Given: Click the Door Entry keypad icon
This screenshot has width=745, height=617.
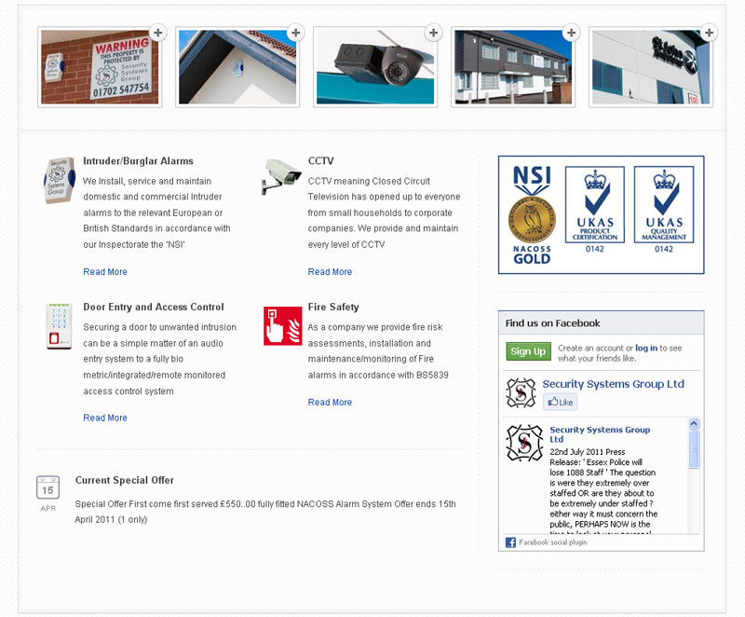Looking at the screenshot, I should (59, 325).
